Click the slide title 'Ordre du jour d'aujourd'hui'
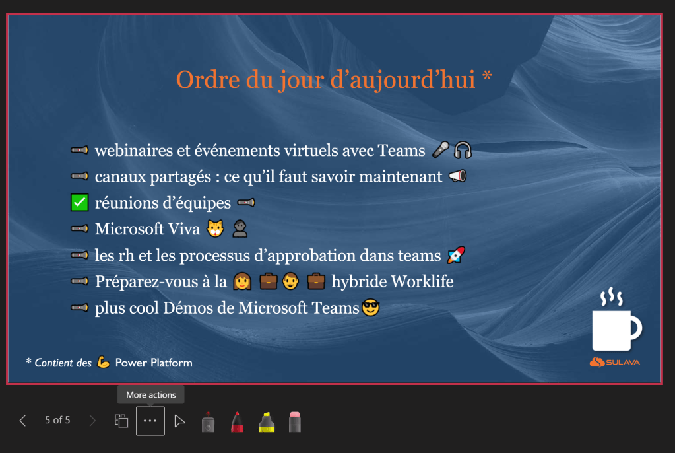675x453 pixels. (334, 79)
